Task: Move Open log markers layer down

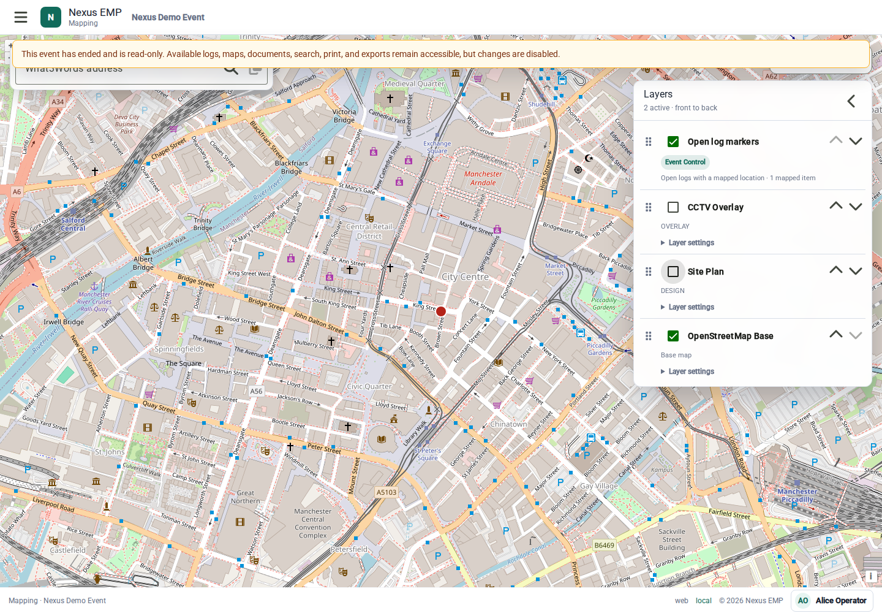Action: [x=856, y=141]
